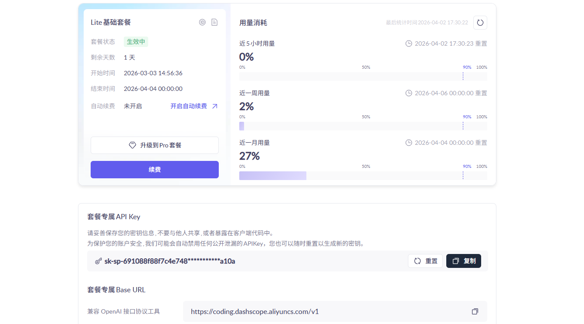Reset the API key with 重置 button

tap(425, 261)
